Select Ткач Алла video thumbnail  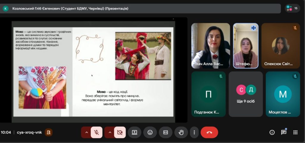coord(211,46)
